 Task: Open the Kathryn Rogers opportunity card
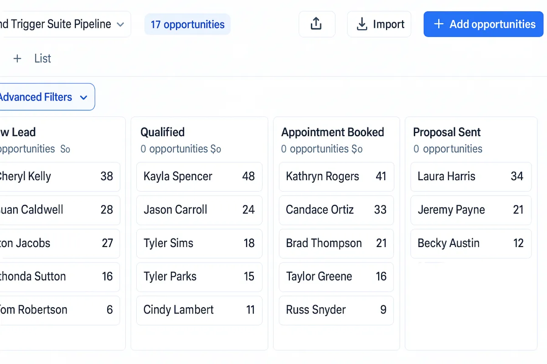click(x=336, y=177)
